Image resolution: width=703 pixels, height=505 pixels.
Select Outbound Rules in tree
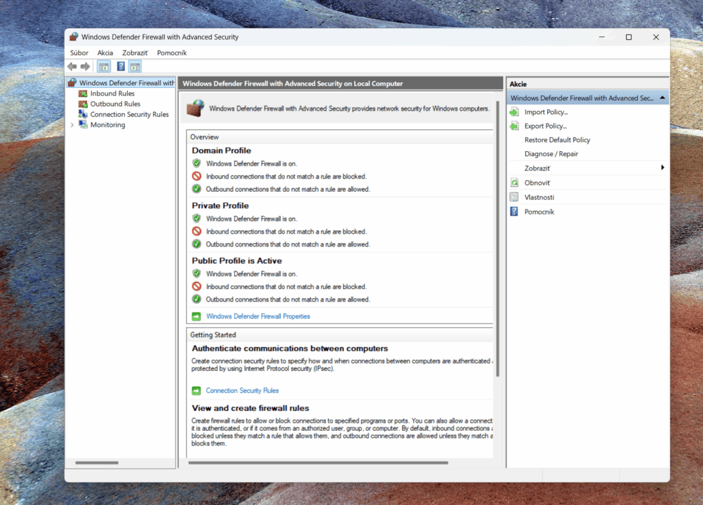tap(115, 104)
